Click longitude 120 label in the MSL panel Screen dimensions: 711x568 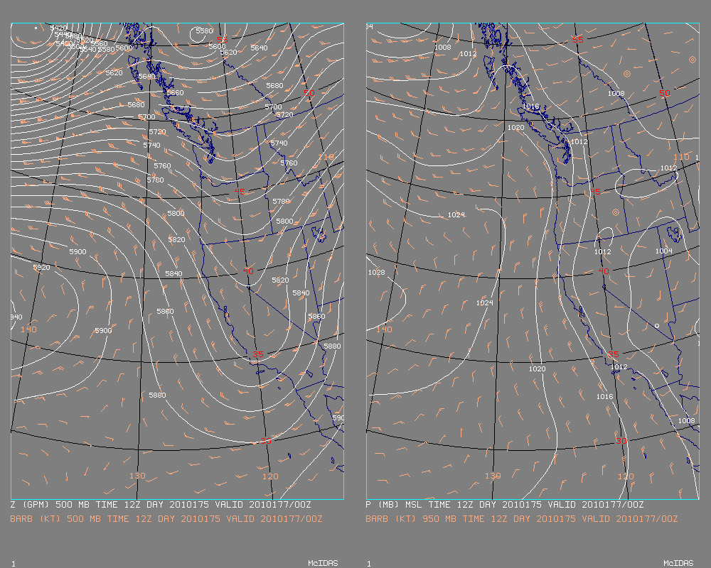tap(626, 476)
